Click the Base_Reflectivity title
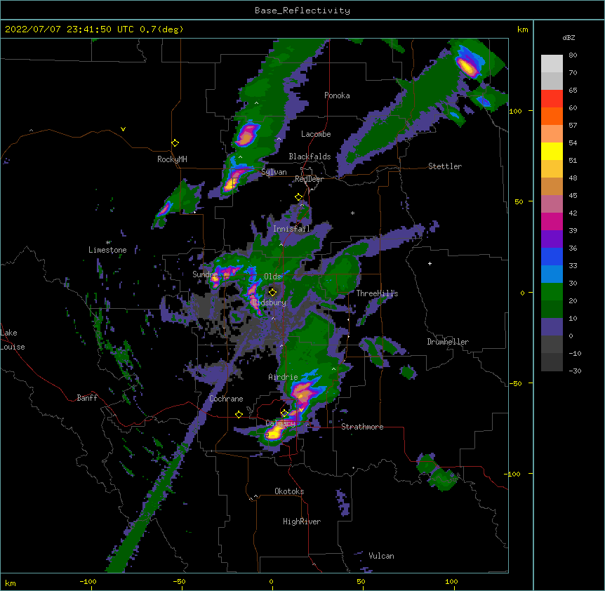Screen dimensions: 605x591 (302, 11)
